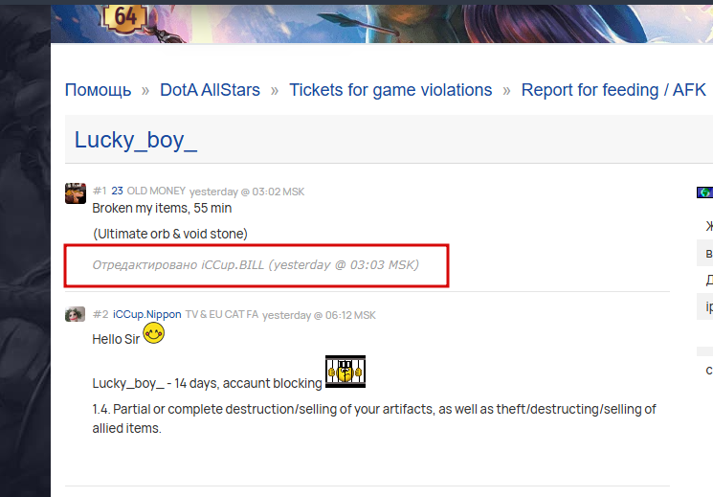Screen dimensions: 713x497
Task: Click the globe flag icon at right
Action: point(704,192)
